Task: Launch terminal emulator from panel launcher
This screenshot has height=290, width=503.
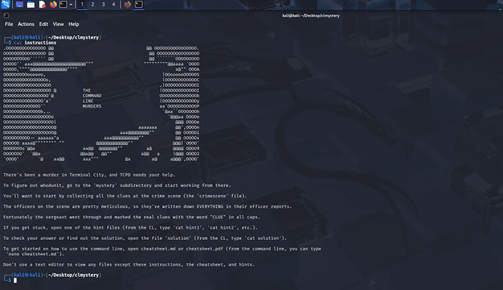Action: (63, 5)
